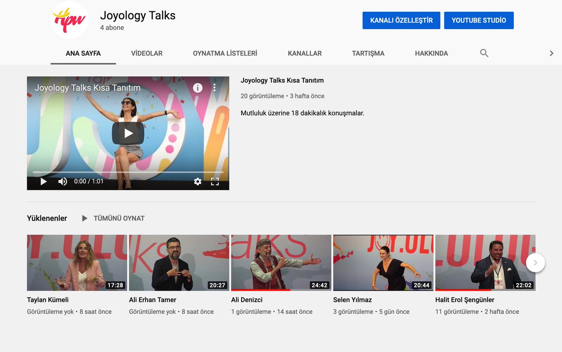Click 1 görüntüleme • 14 saat önce text
The height and width of the screenshot is (352, 562).
pyautogui.click(x=272, y=312)
